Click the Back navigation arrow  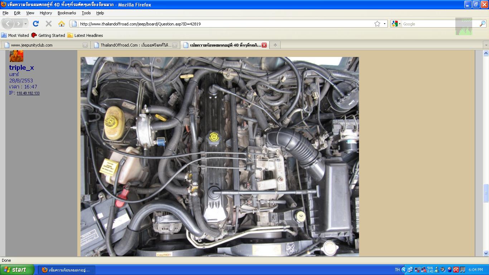click(x=8, y=24)
